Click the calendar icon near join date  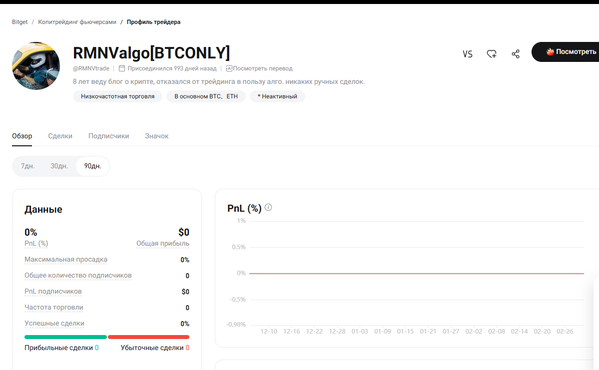[122, 68]
